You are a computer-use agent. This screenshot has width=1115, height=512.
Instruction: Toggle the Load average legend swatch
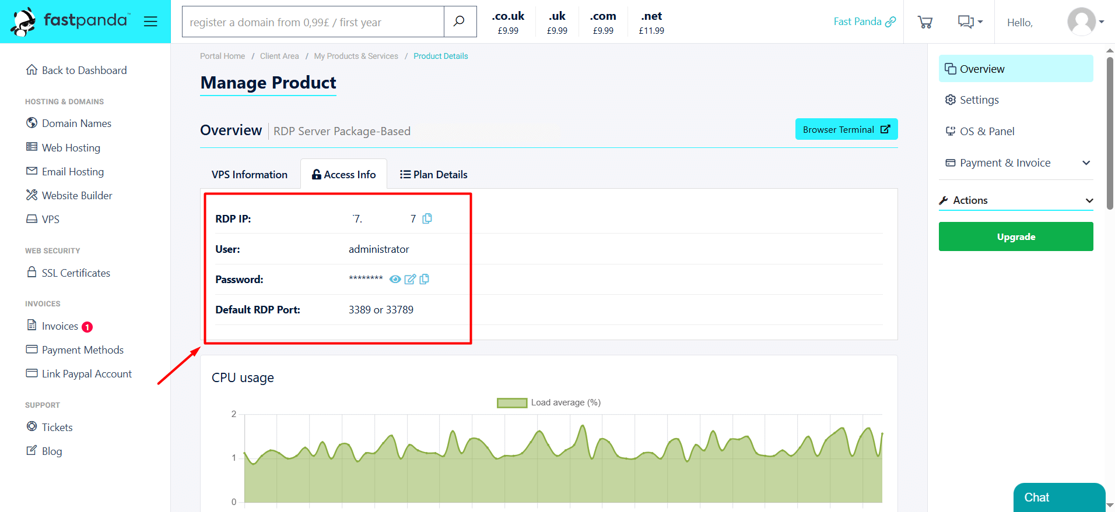[511, 403]
